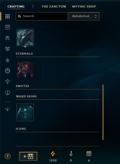Click the loot list vertical scrollbar
The height and width of the screenshot is (164, 120).
(x=103, y=112)
